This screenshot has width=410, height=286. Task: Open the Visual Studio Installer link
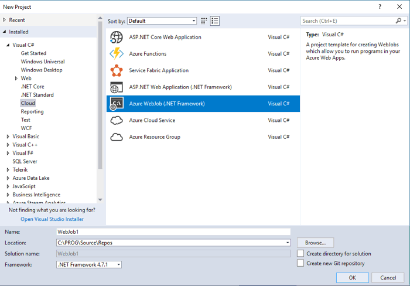click(52, 219)
